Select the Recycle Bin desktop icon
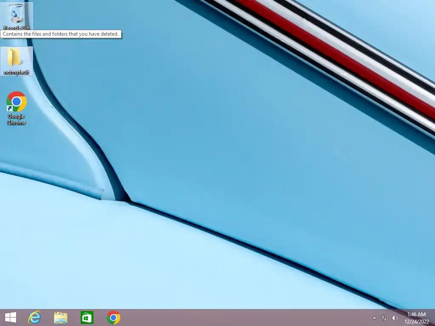435x326 pixels. (17, 16)
